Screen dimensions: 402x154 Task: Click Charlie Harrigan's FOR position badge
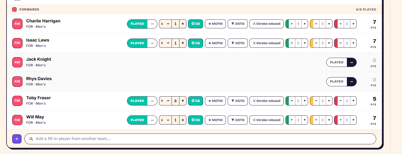point(17,24)
